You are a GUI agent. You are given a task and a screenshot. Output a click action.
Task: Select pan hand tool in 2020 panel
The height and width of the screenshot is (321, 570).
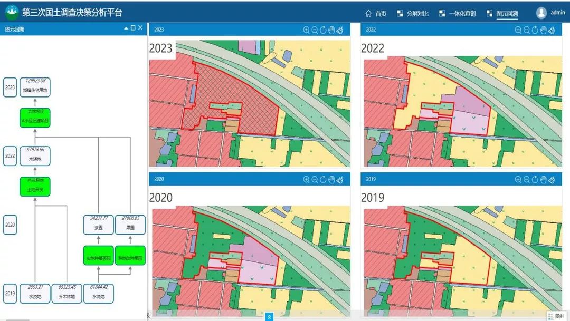(331, 179)
